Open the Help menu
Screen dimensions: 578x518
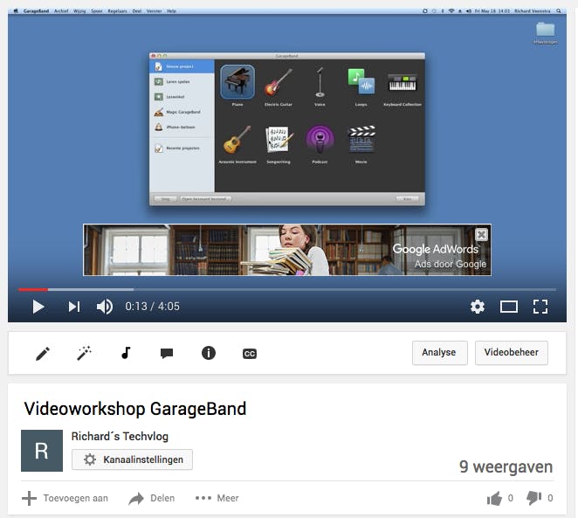(171, 11)
